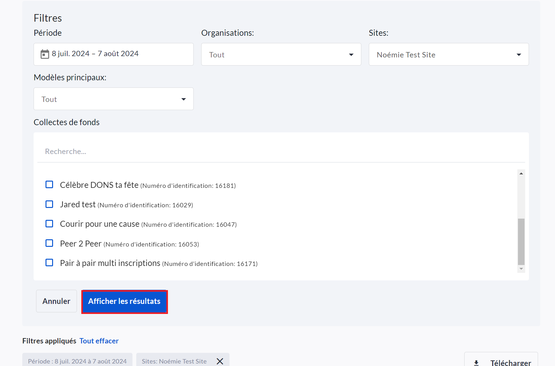Enable the Peer 2 Peer checkbox
The height and width of the screenshot is (366, 555).
coord(49,243)
